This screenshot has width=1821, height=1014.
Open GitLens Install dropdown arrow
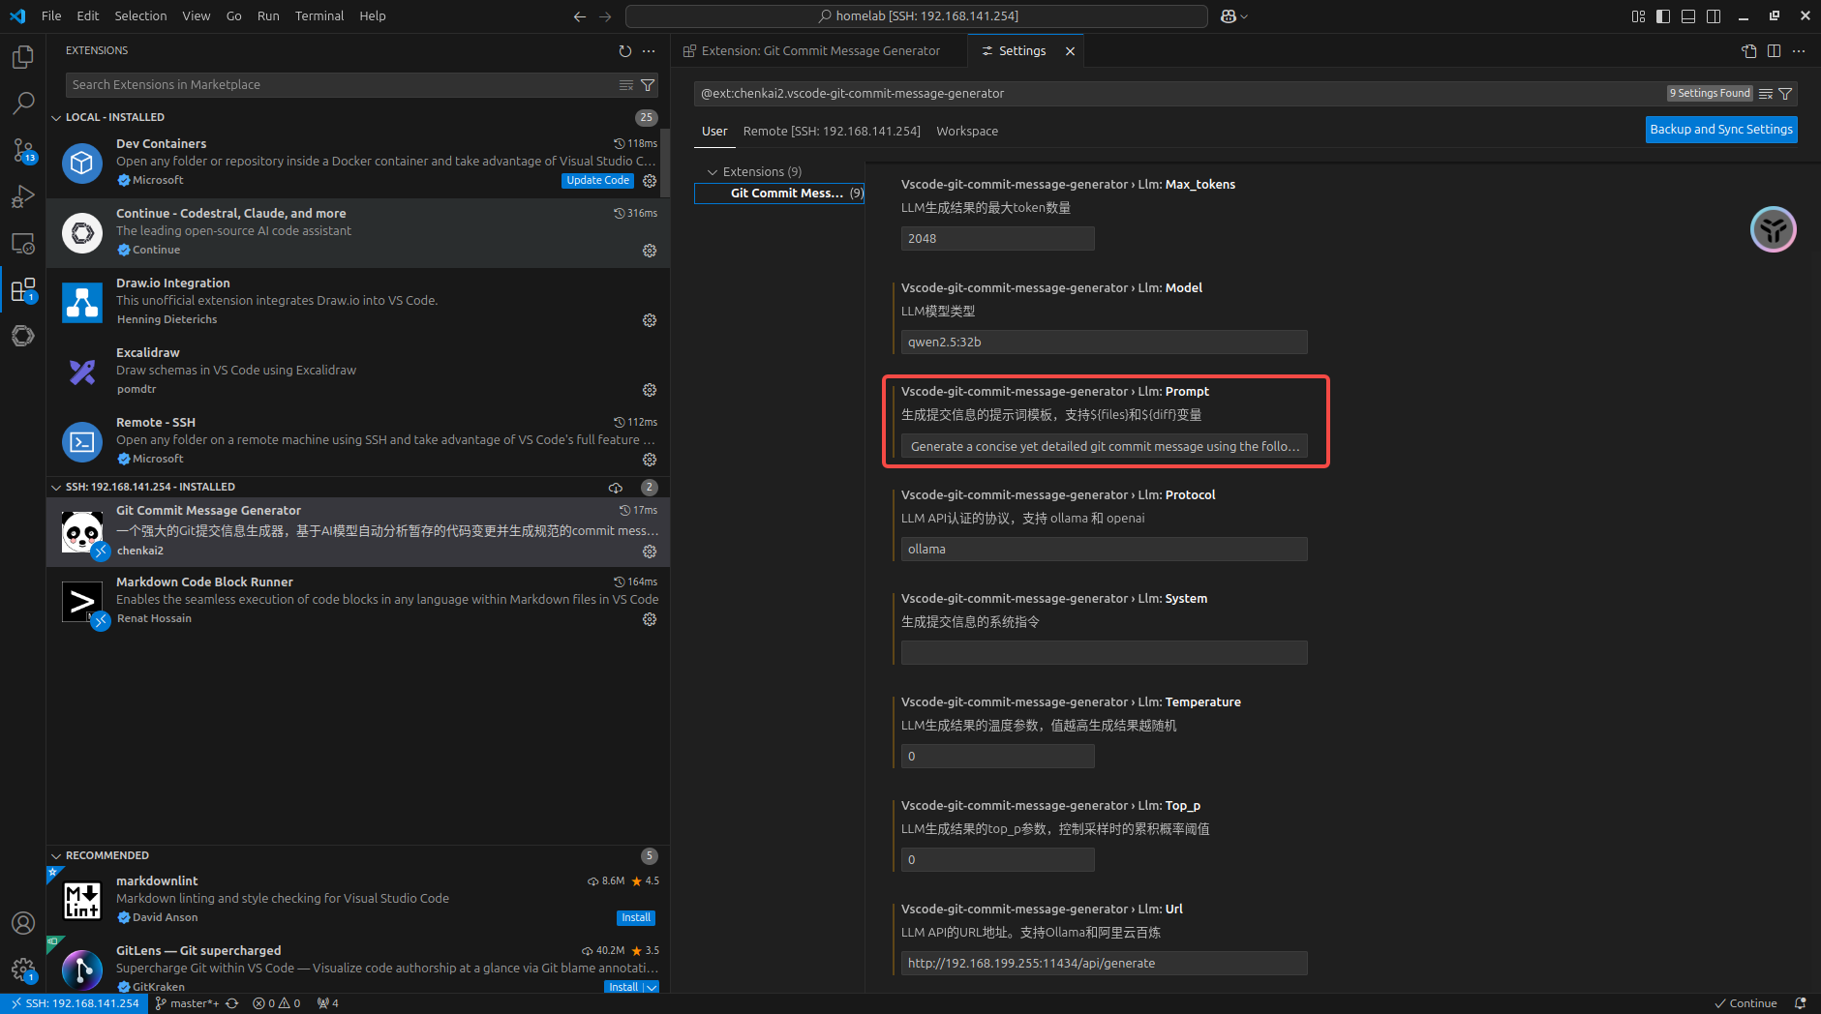point(652,987)
